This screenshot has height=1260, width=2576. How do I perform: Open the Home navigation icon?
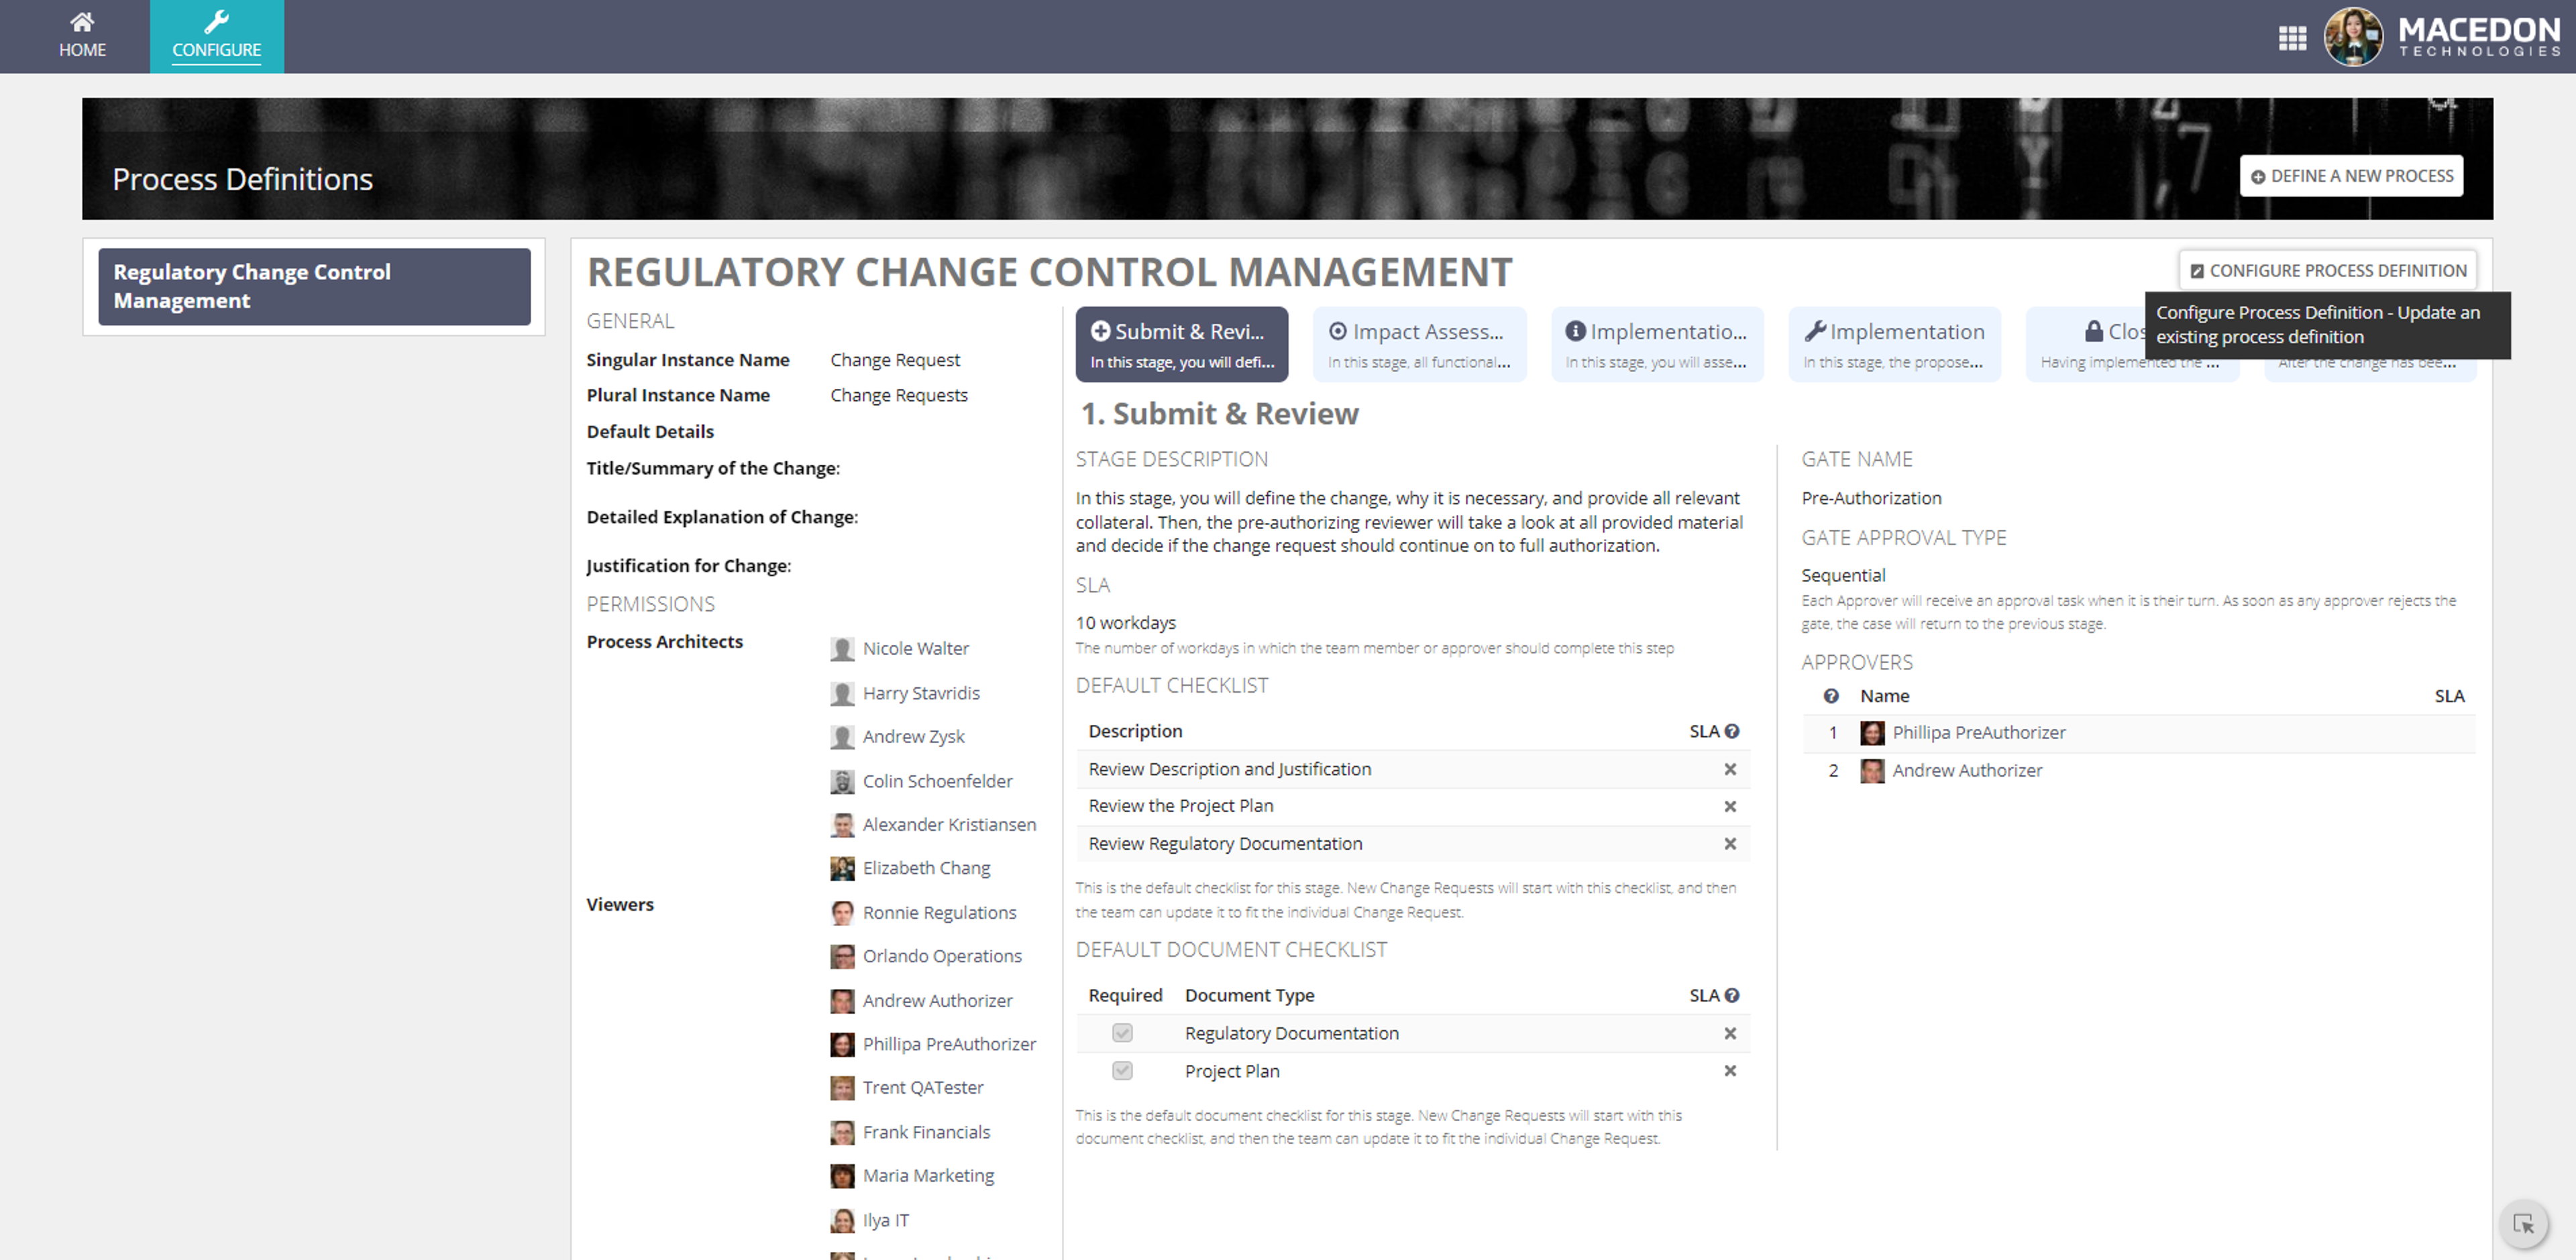click(82, 36)
